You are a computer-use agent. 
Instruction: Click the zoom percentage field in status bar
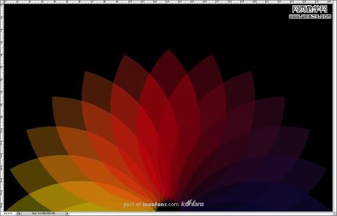pyautogui.click(x=8, y=214)
